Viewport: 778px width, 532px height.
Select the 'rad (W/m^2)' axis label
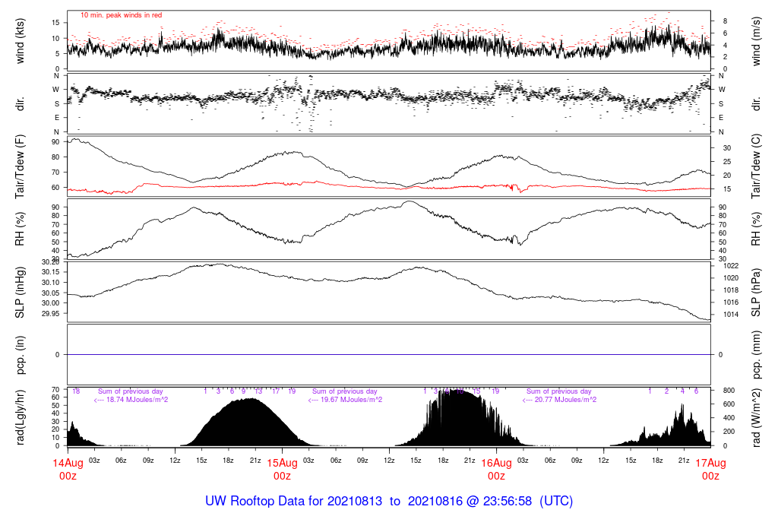756,417
